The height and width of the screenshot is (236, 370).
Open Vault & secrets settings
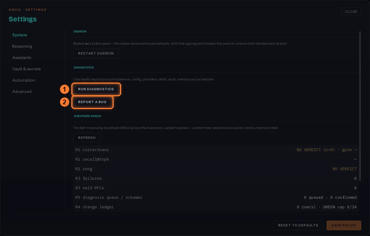click(27, 69)
